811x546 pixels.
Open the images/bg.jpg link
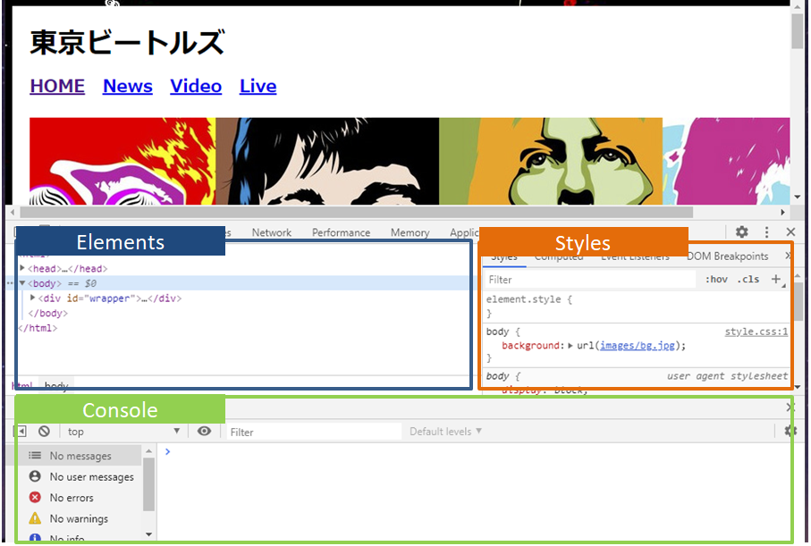638,346
